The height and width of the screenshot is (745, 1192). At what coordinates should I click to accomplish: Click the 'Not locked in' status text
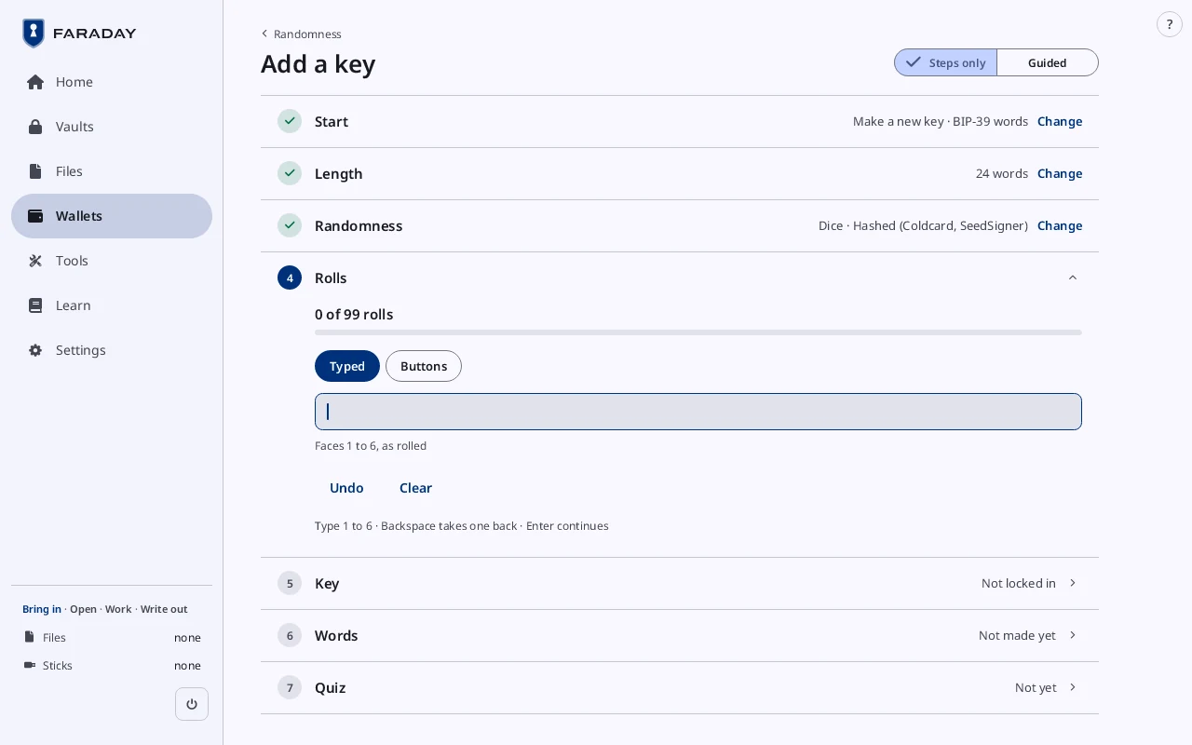(x=1019, y=583)
